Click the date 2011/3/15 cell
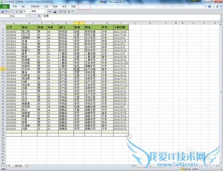This screenshot has height=171, width=223. pos(121,32)
